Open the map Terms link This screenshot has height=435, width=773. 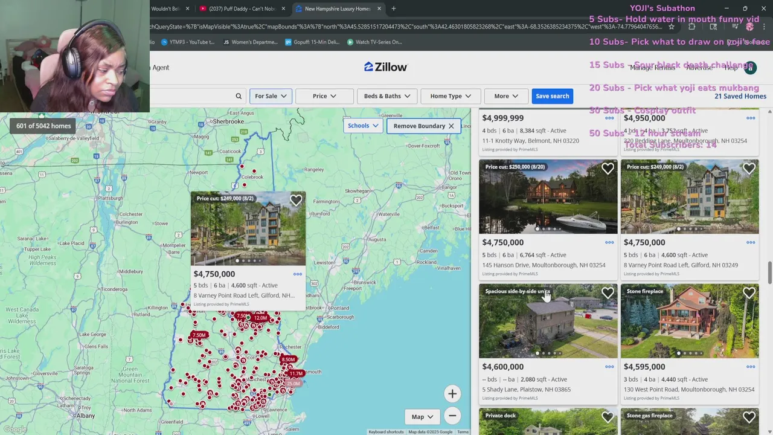click(463, 432)
